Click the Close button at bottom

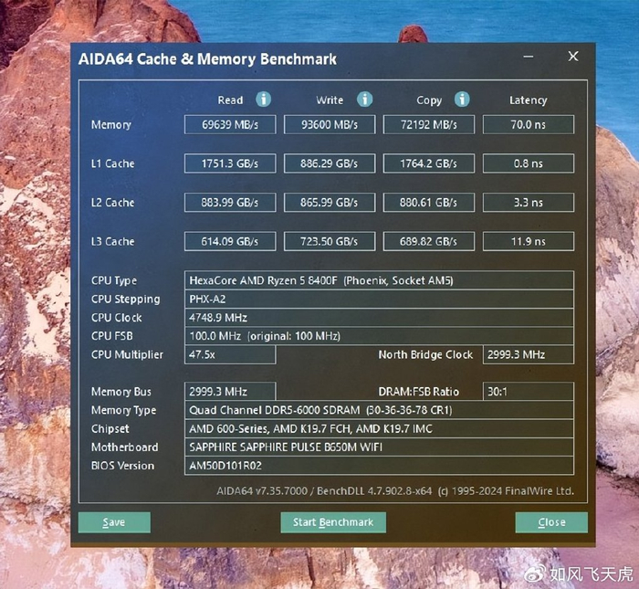551,522
